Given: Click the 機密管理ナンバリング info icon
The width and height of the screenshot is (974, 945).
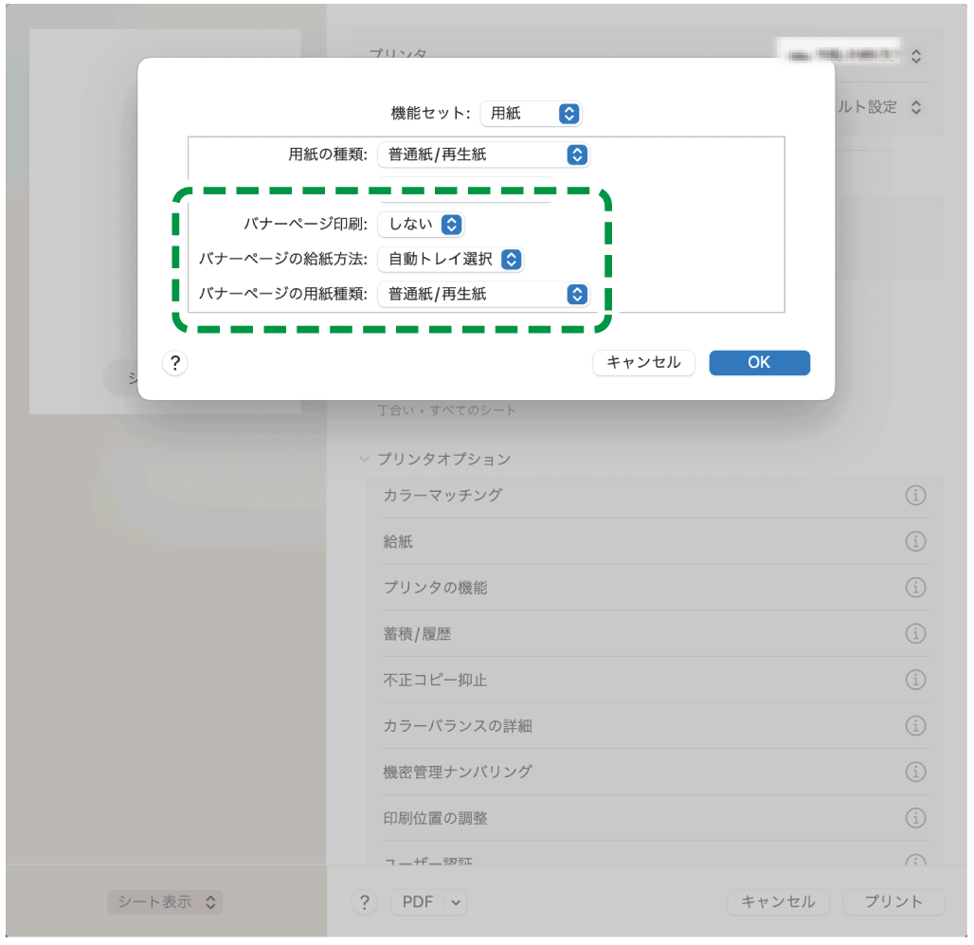Looking at the screenshot, I should 915,772.
